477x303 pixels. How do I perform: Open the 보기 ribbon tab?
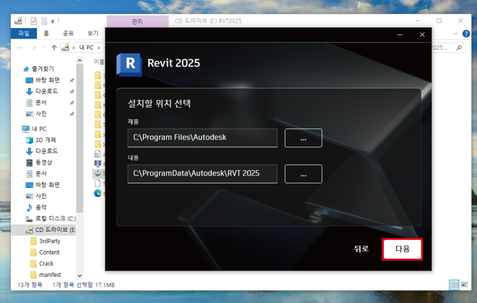coord(93,33)
